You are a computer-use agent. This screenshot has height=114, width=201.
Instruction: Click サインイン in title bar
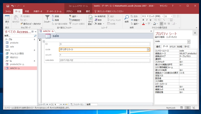164,6
